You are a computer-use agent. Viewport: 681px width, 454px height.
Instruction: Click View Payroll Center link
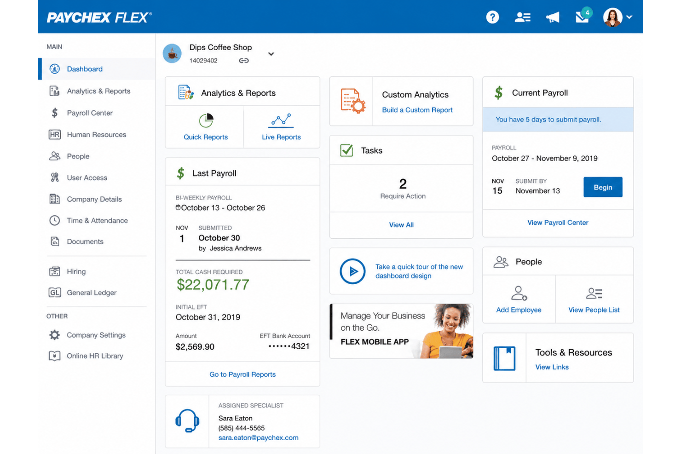(558, 223)
